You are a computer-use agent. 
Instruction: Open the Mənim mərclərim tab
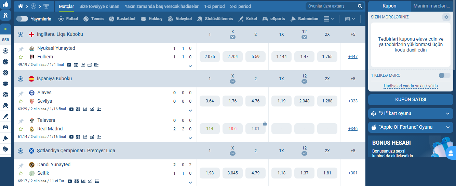click(431, 6)
